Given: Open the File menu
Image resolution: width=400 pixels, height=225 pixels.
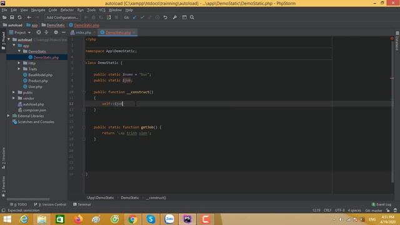Looking at the screenshot, I should [4, 10].
